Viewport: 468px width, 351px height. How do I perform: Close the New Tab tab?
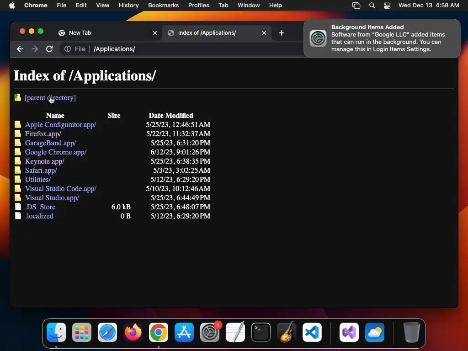pyautogui.click(x=155, y=33)
